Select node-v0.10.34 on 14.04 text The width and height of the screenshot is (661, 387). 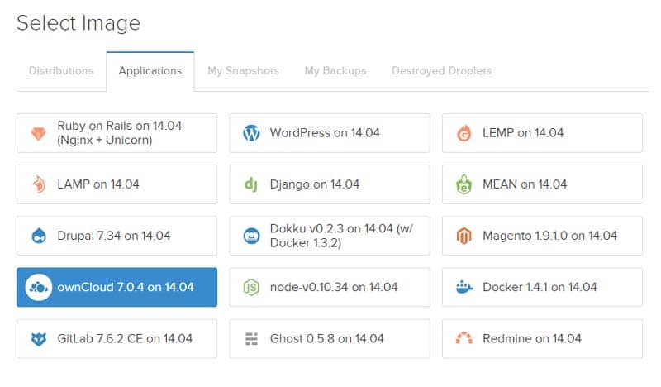(x=334, y=288)
